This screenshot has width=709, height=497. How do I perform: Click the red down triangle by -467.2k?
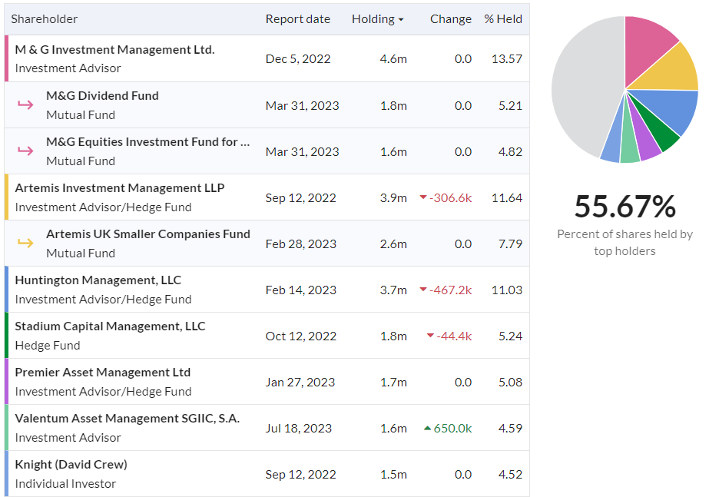pos(423,290)
